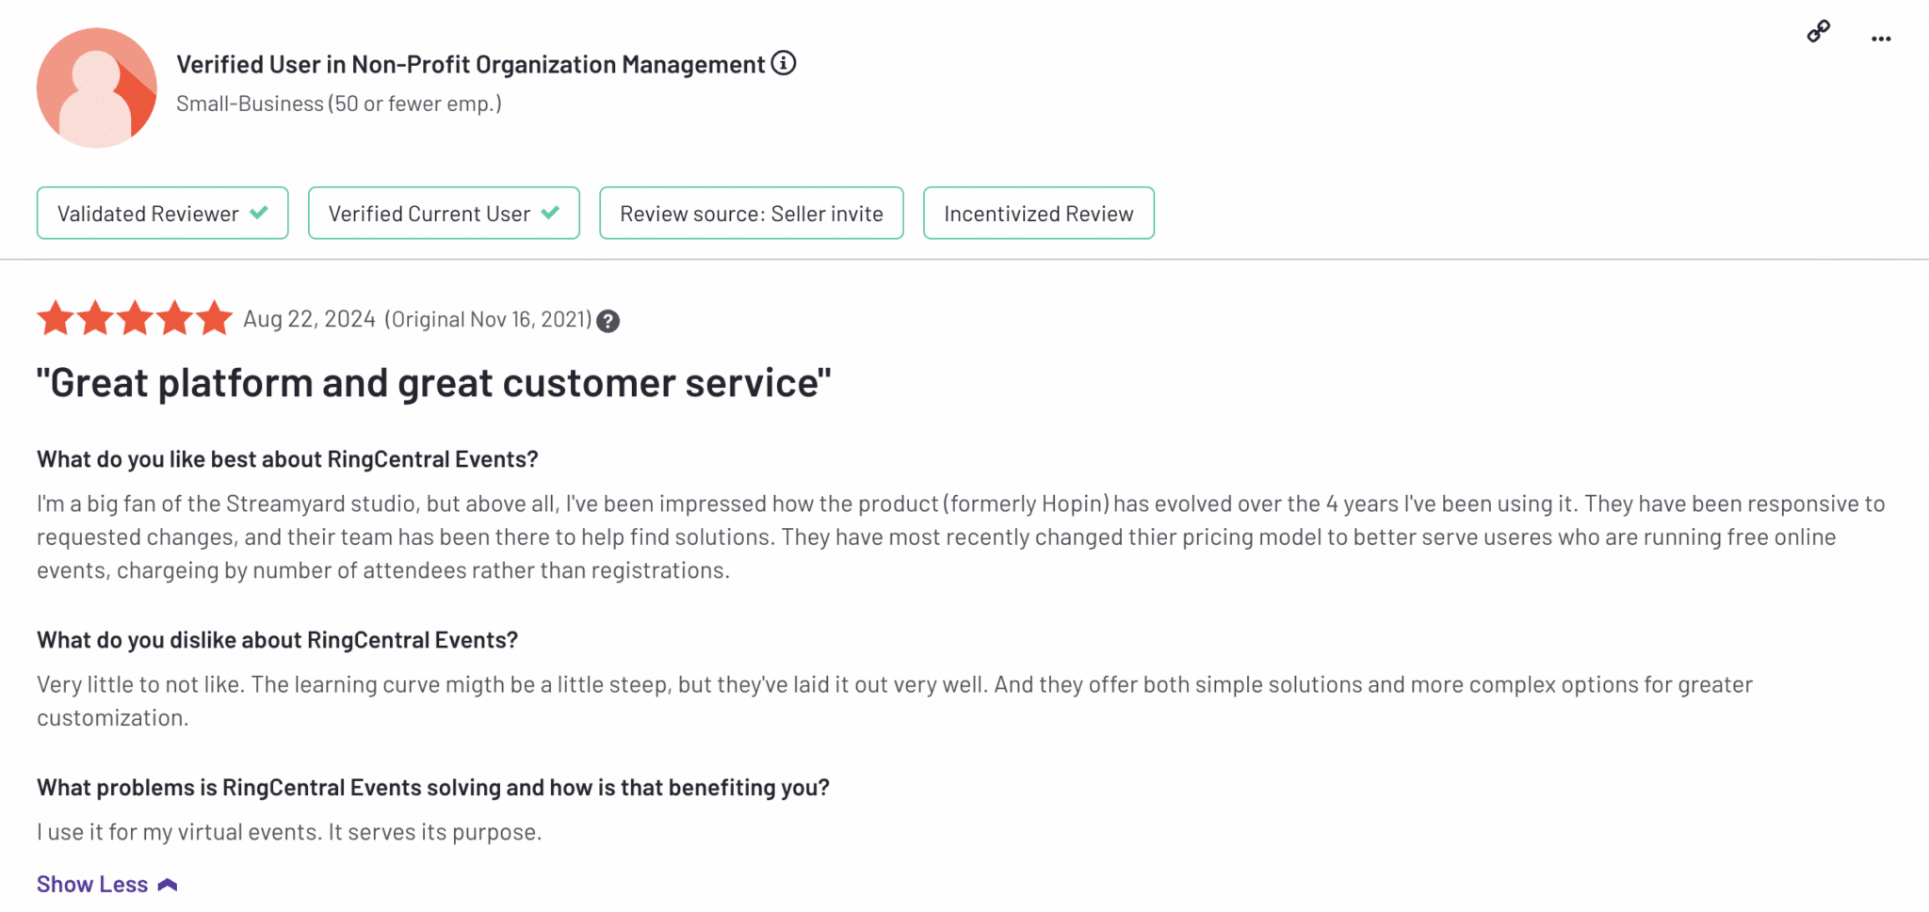Click the Validated Reviewer badge label
Viewport: 1929px width, 912px height.
(x=148, y=214)
